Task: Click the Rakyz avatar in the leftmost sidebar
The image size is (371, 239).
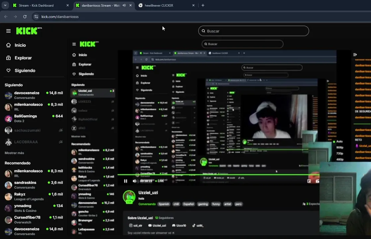Action: pyautogui.click(x=9, y=197)
